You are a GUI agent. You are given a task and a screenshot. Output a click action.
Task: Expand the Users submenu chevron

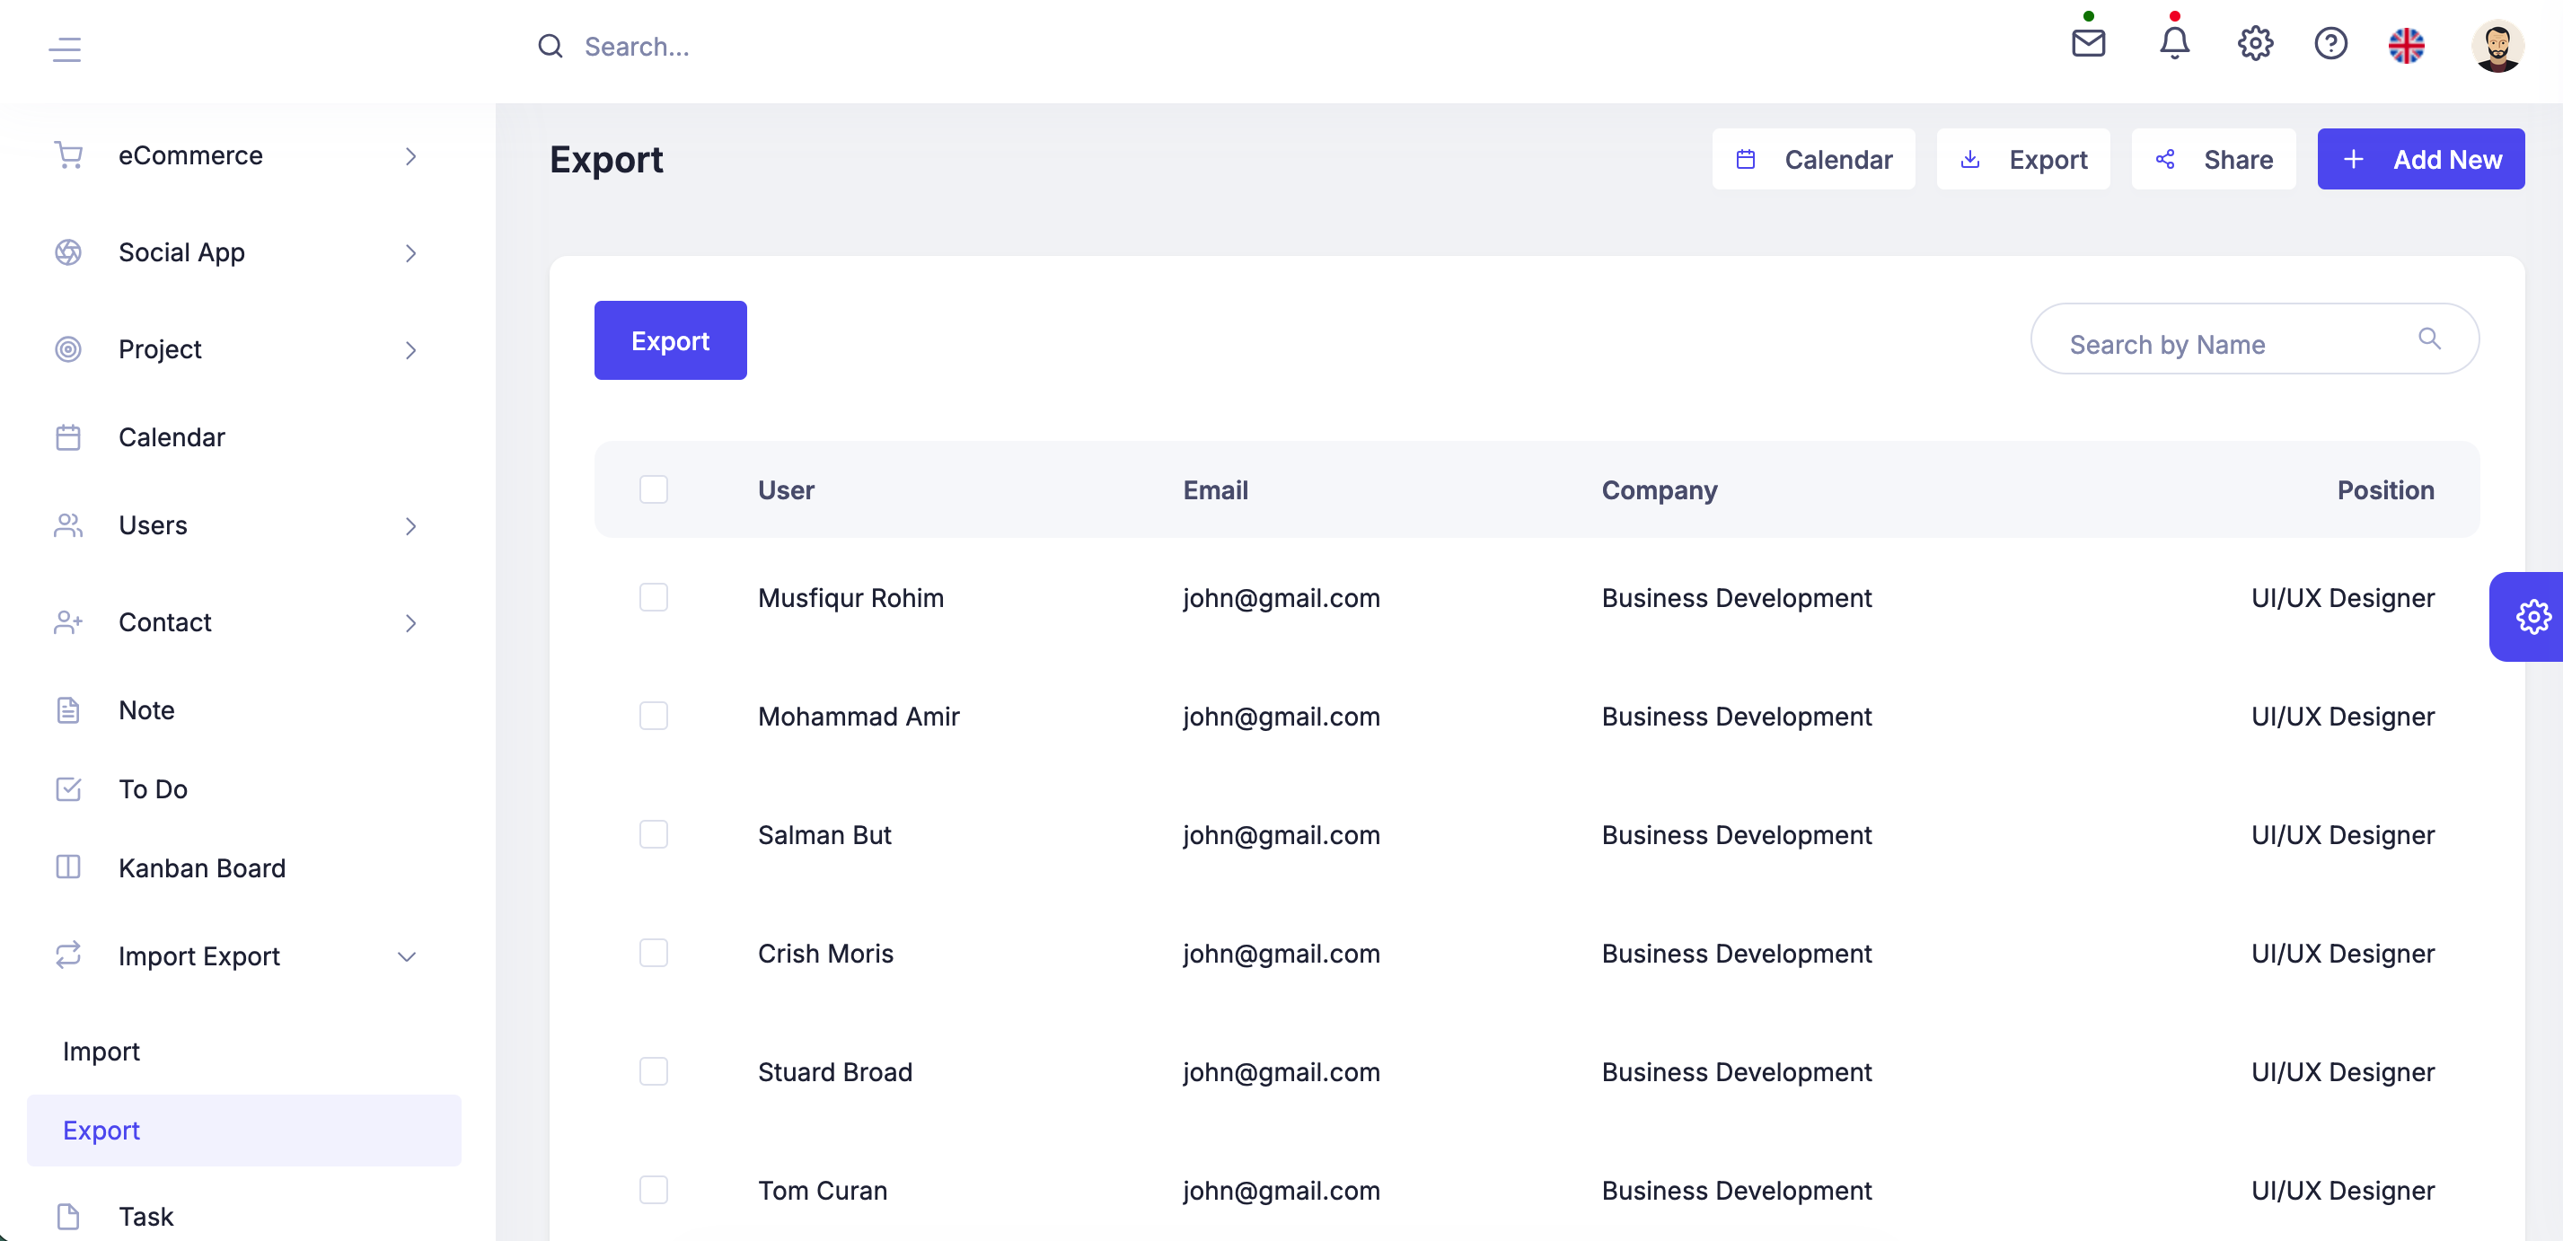410,525
